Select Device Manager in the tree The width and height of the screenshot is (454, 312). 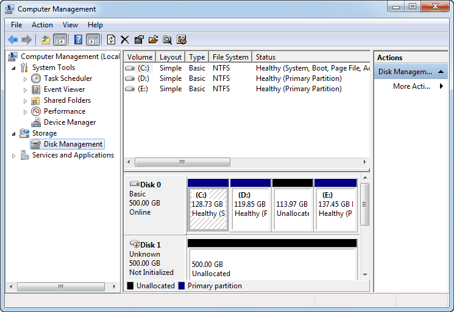pyautogui.click(x=70, y=122)
